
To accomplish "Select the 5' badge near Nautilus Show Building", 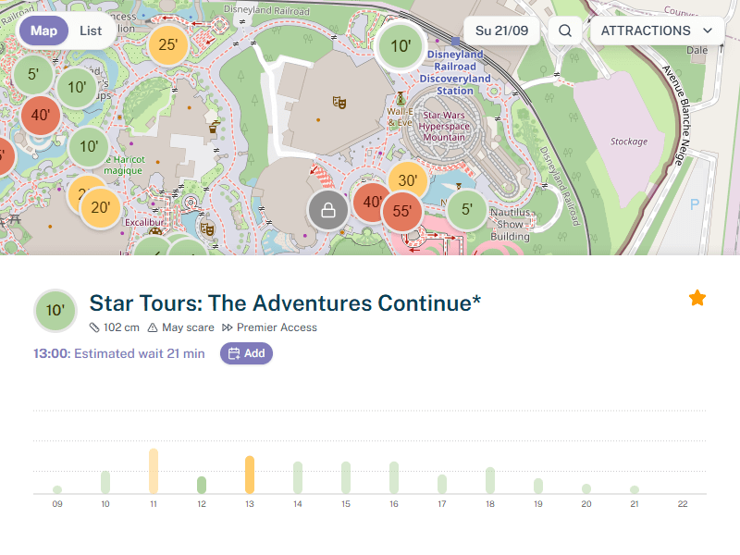I will coord(466,210).
